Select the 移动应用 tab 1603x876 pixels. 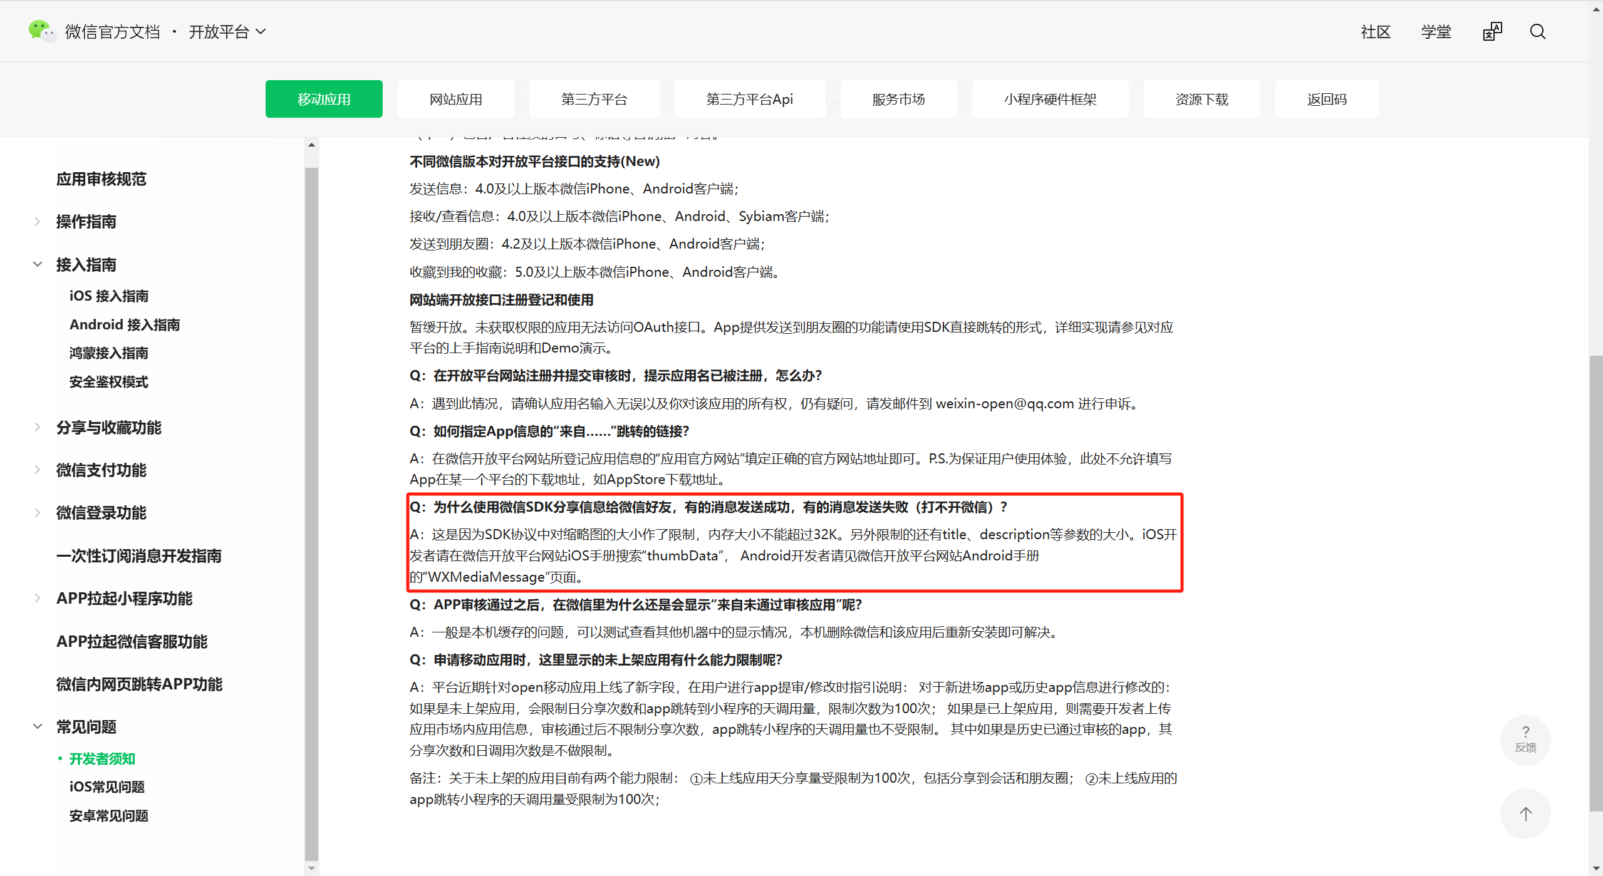[x=324, y=99]
